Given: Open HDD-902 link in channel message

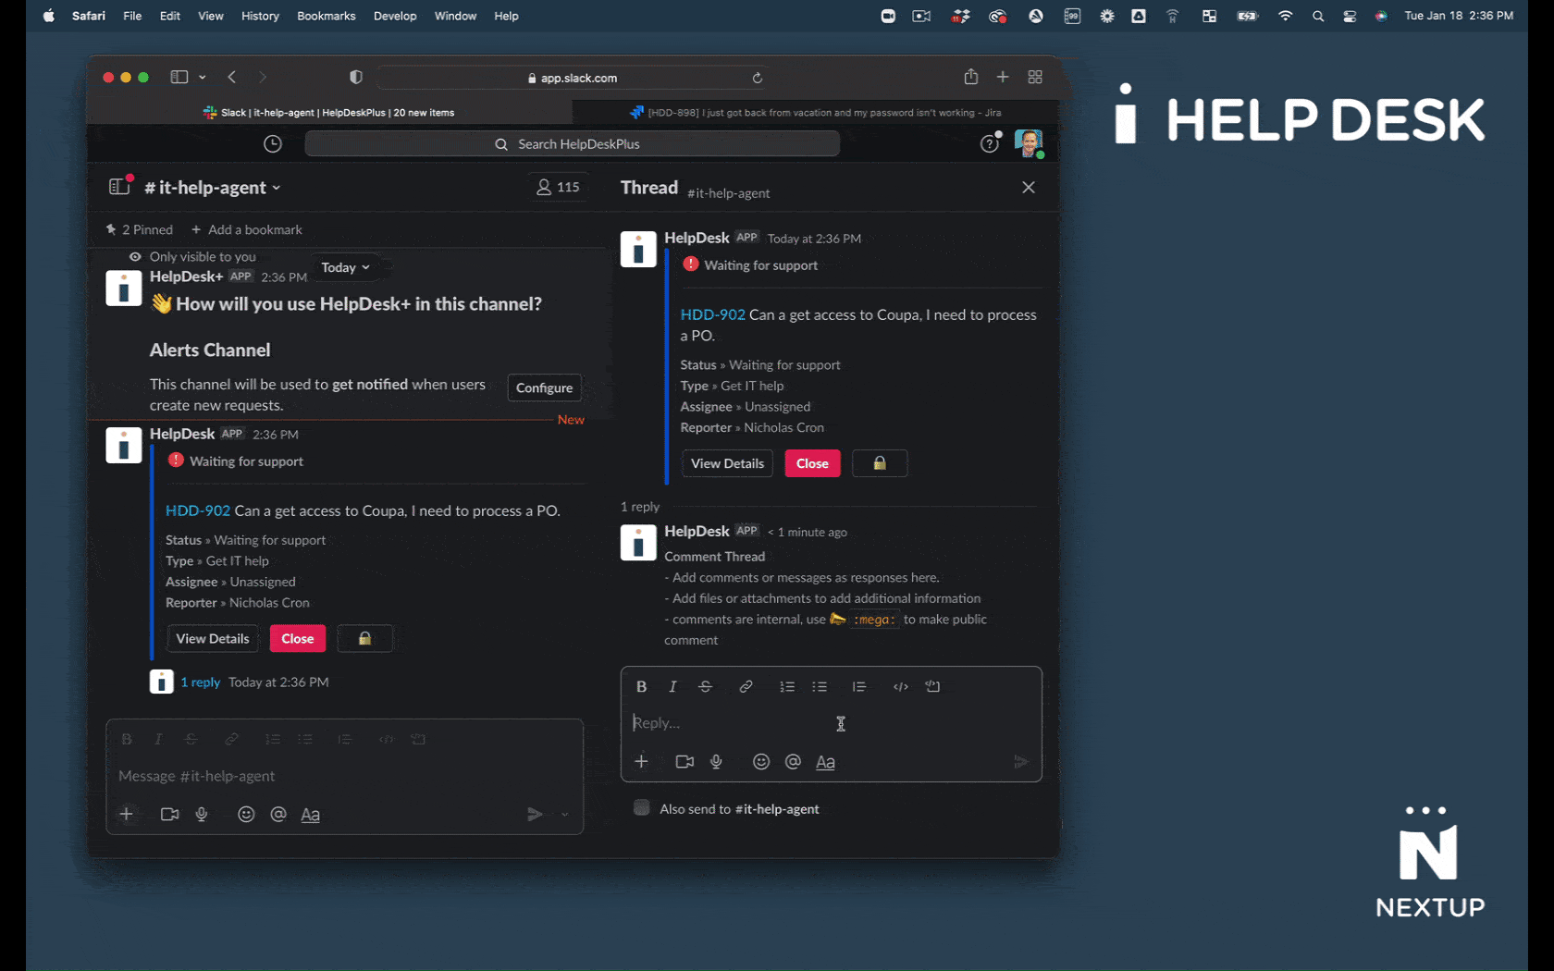Looking at the screenshot, I should (x=198, y=510).
